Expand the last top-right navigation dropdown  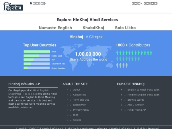click(151, 3)
